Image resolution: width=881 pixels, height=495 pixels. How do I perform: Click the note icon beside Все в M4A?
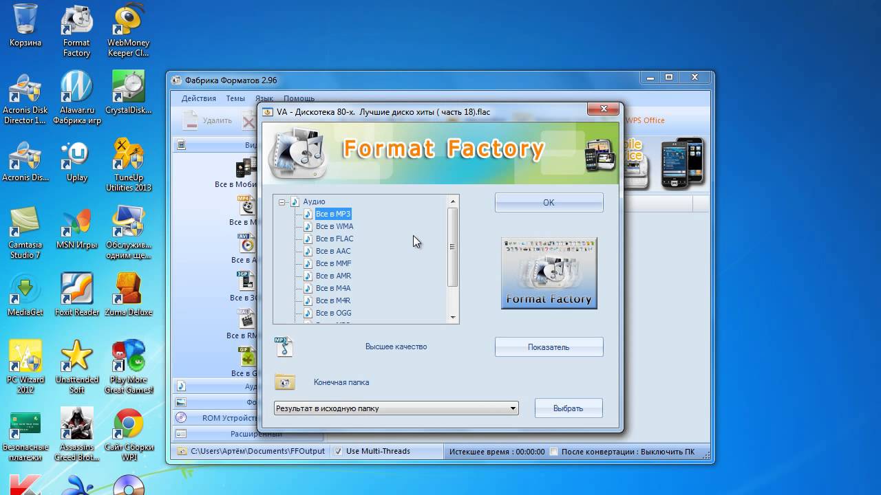308,288
